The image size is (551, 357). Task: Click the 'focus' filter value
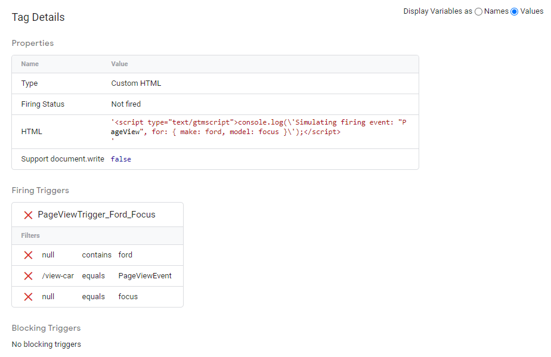128,297
